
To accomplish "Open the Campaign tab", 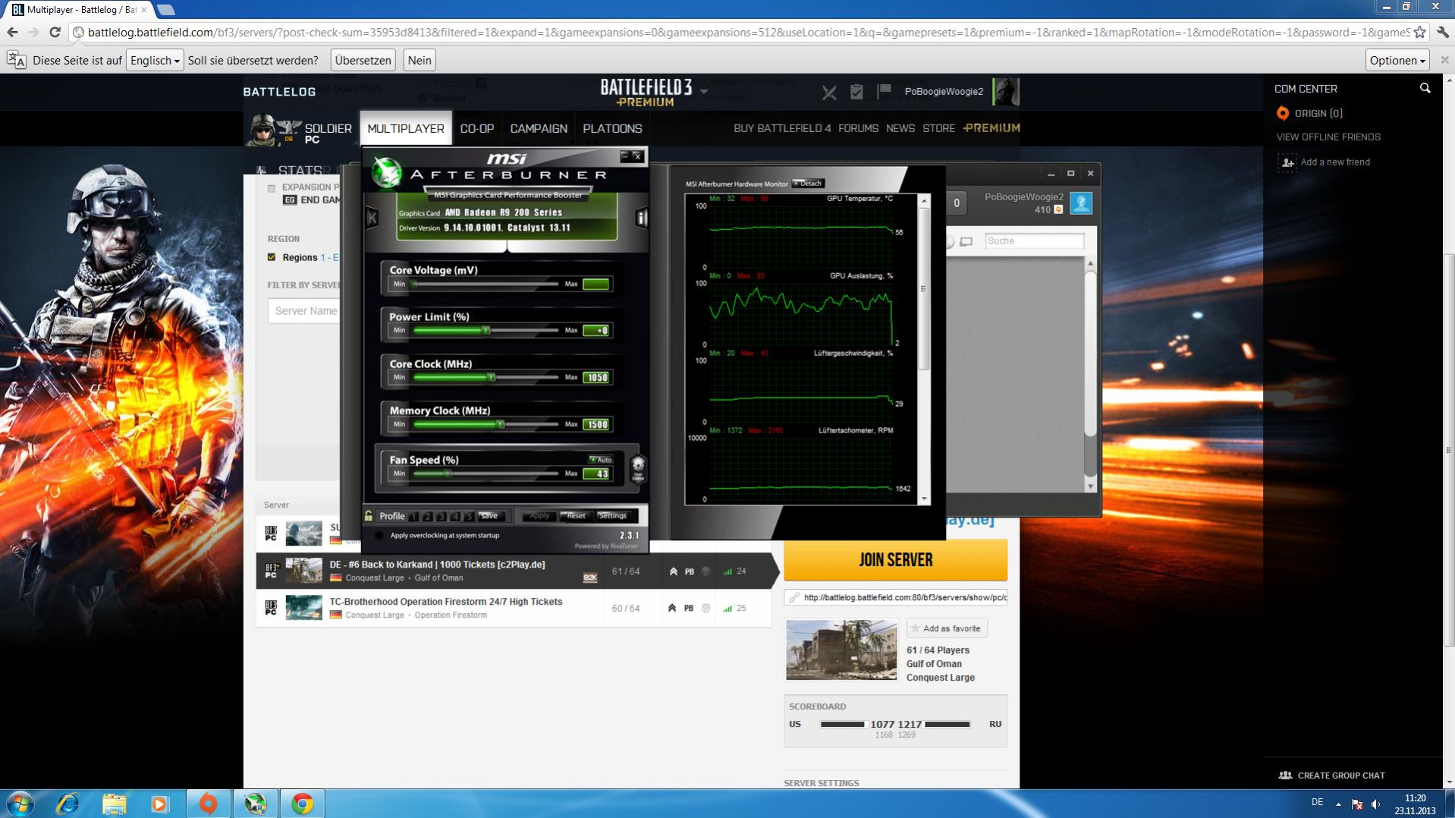I will tap(539, 128).
